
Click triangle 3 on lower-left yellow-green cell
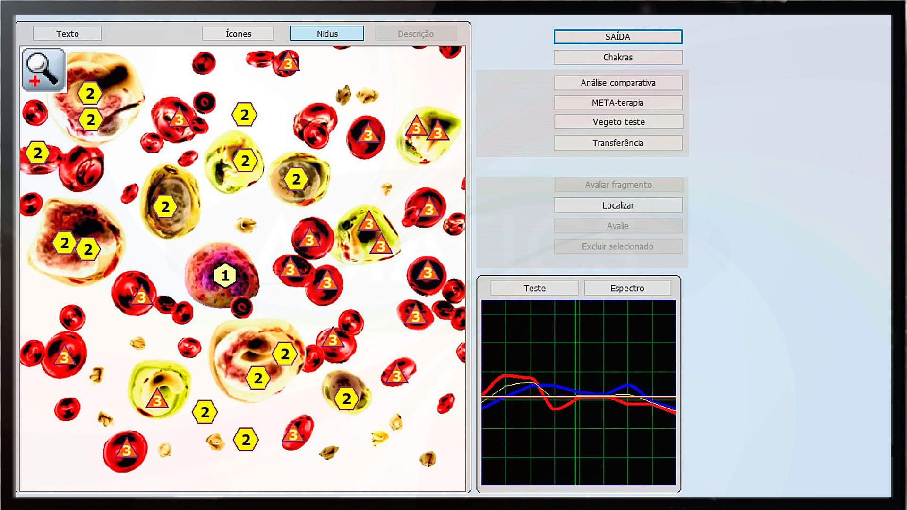click(x=157, y=400)
